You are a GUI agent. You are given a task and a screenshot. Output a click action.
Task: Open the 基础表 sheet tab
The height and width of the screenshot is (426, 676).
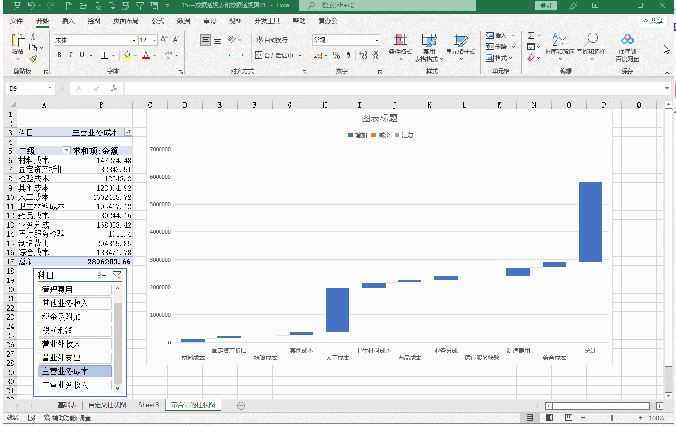coord(67,405)
